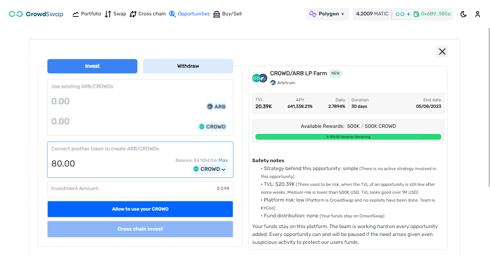Click the CrowdSwap logo

(x=36, y=14)
